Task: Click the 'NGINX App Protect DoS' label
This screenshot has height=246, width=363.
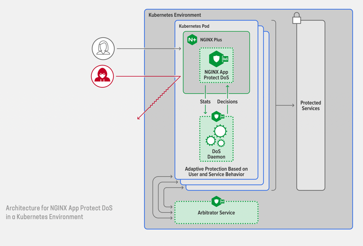Action: (x=216, y=75)
